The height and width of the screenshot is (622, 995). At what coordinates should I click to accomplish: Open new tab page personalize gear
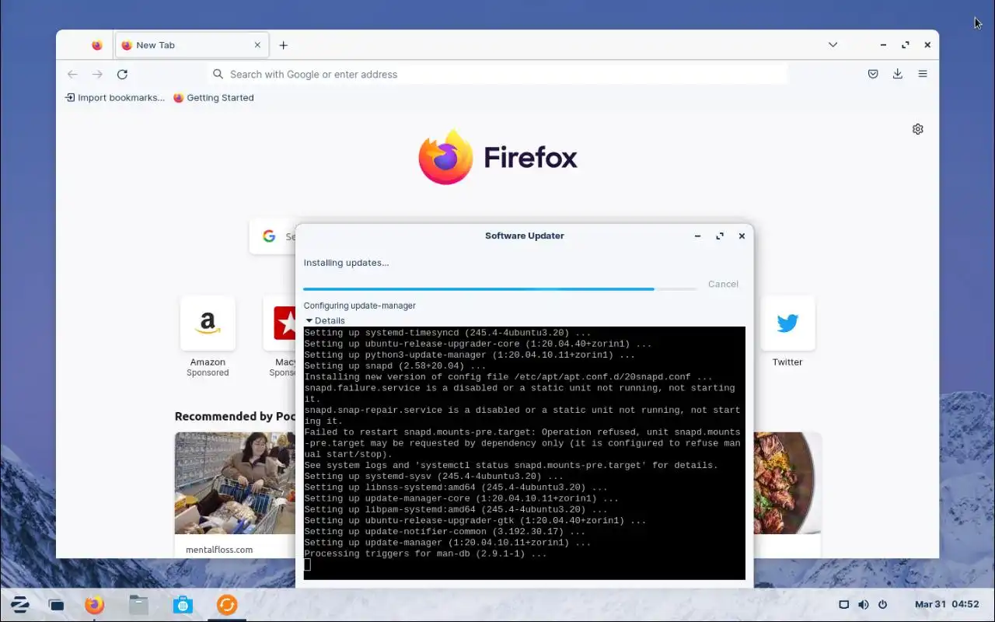(x=917, y=129)
